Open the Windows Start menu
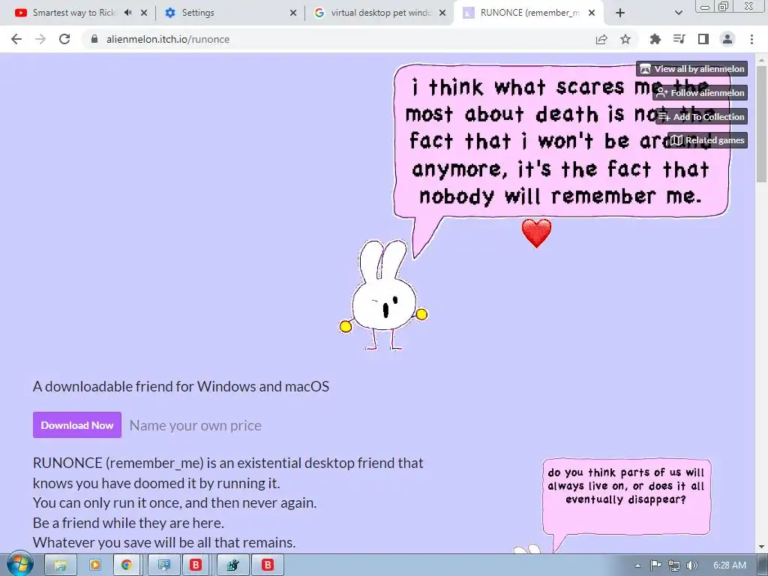Image resolution: width=768 pixels, height=576 pixels. click(19, 565)
